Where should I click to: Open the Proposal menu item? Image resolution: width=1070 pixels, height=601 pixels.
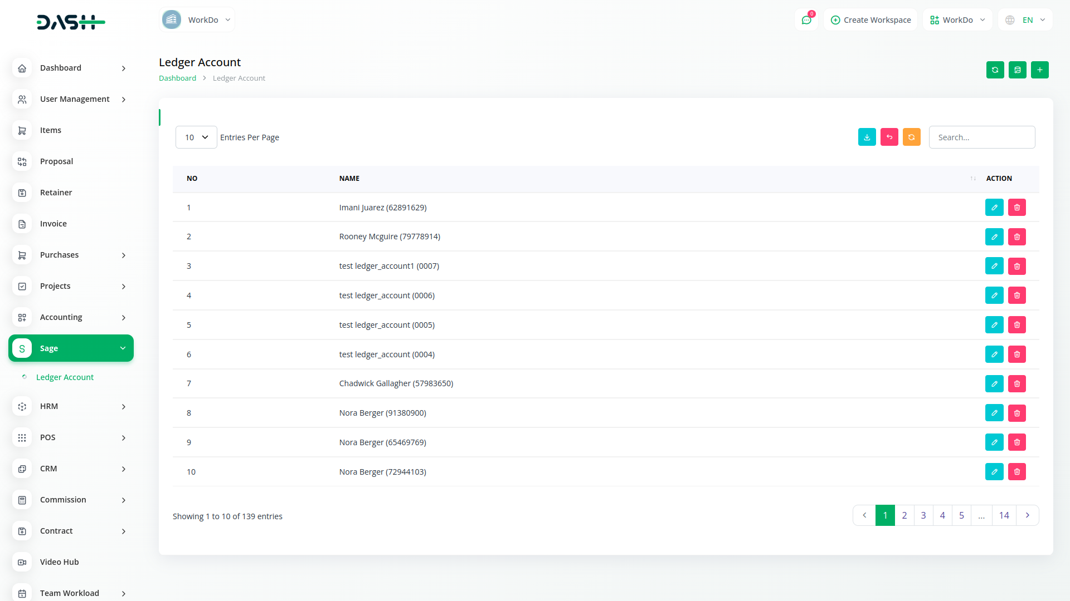coord(56,161)
